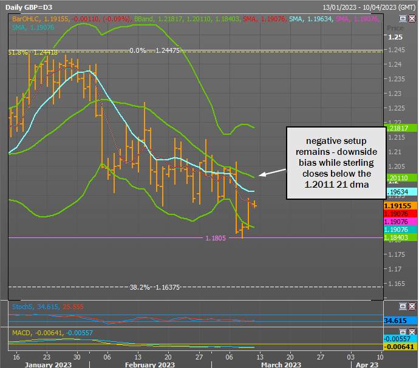
Task: Click the 'Daily GBP=D3' chart title
Action: [29, 7]
